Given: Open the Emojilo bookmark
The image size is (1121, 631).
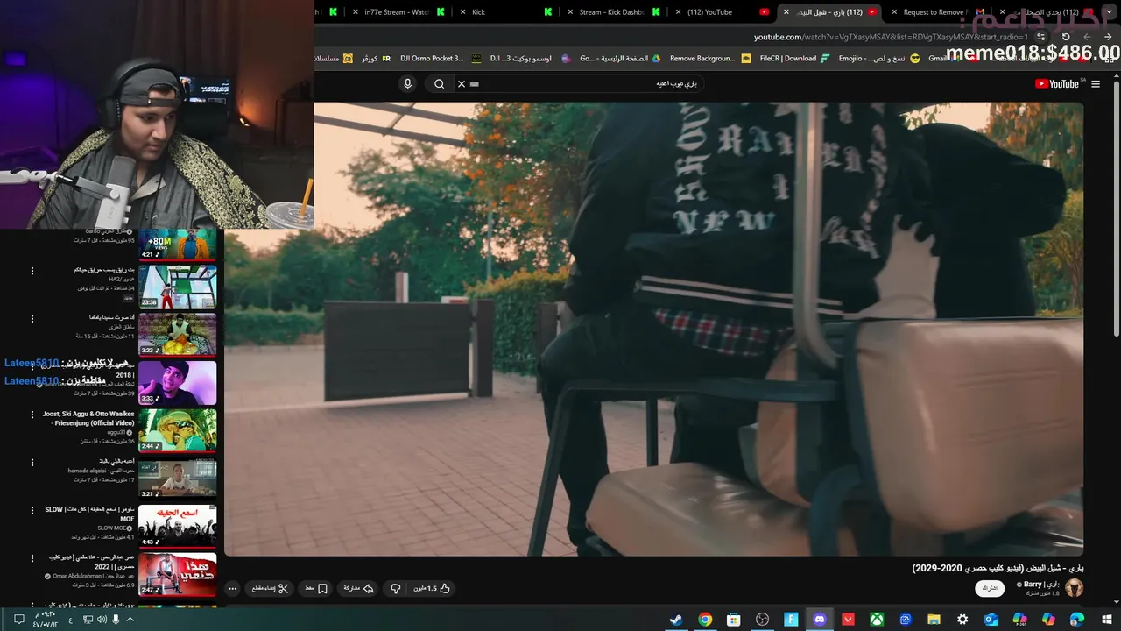Looking at the screenshot, I should coord(879,59).
